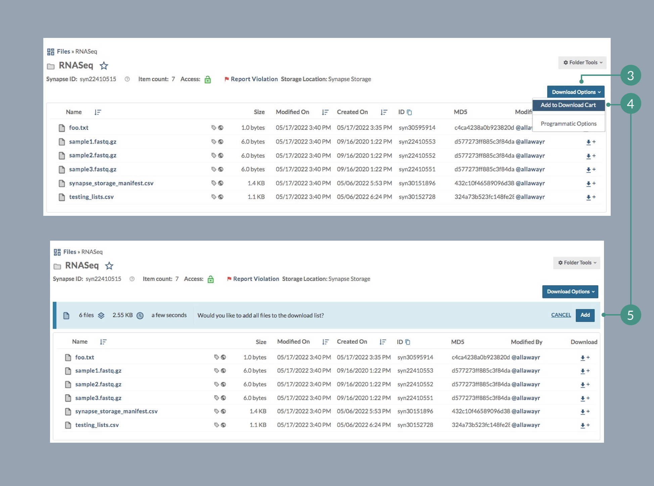
Task: Expand the Download Options dropdown
Action: coord(575,92)
